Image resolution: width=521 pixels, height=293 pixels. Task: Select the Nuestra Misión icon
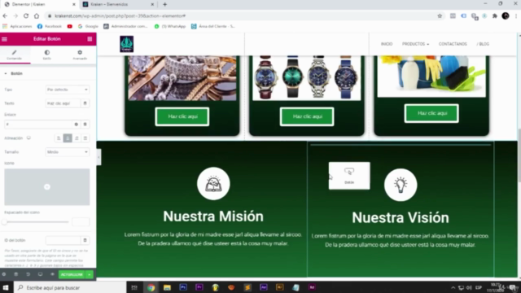tap(213, 184)
